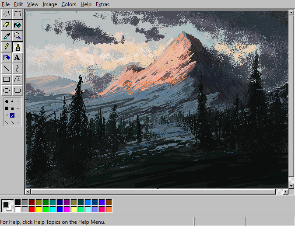Select the highlighted forward-slash brush shape
Viewport: 295px width, 226px height.
pos(12,115)
